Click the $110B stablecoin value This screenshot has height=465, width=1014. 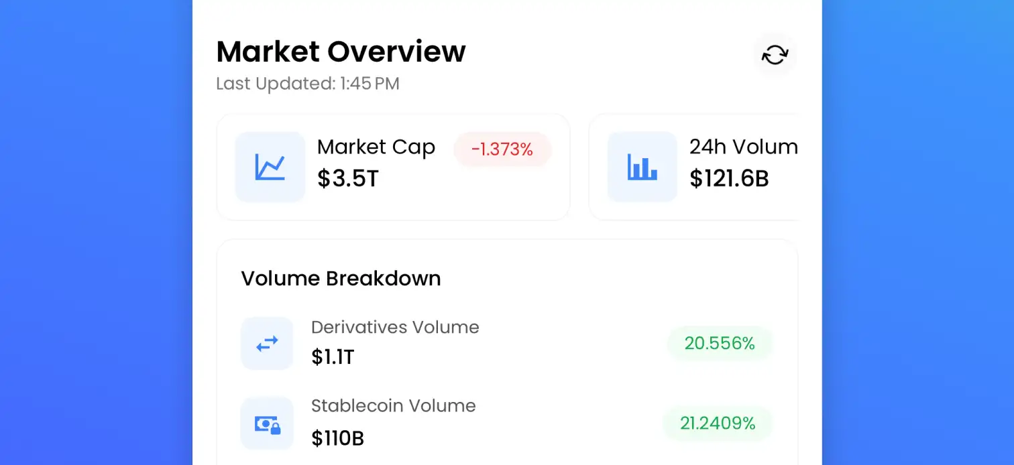(337, 438)
